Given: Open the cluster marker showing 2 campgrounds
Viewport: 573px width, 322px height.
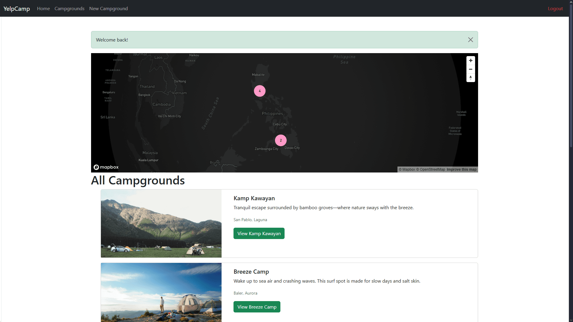Looking at the screenshot, I should click(x=281, y=140).
